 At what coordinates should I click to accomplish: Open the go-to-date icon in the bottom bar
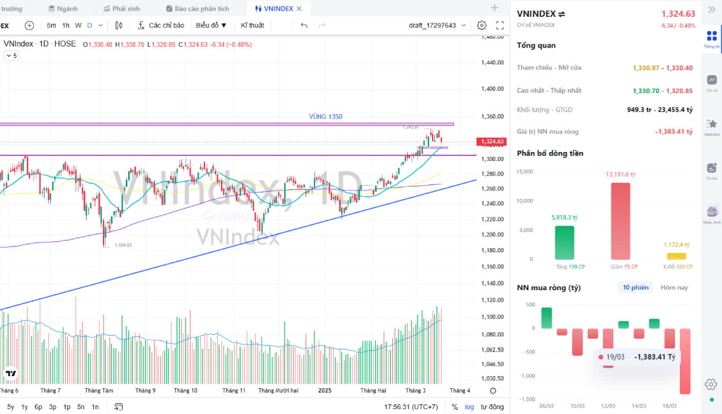pos(118,407)
